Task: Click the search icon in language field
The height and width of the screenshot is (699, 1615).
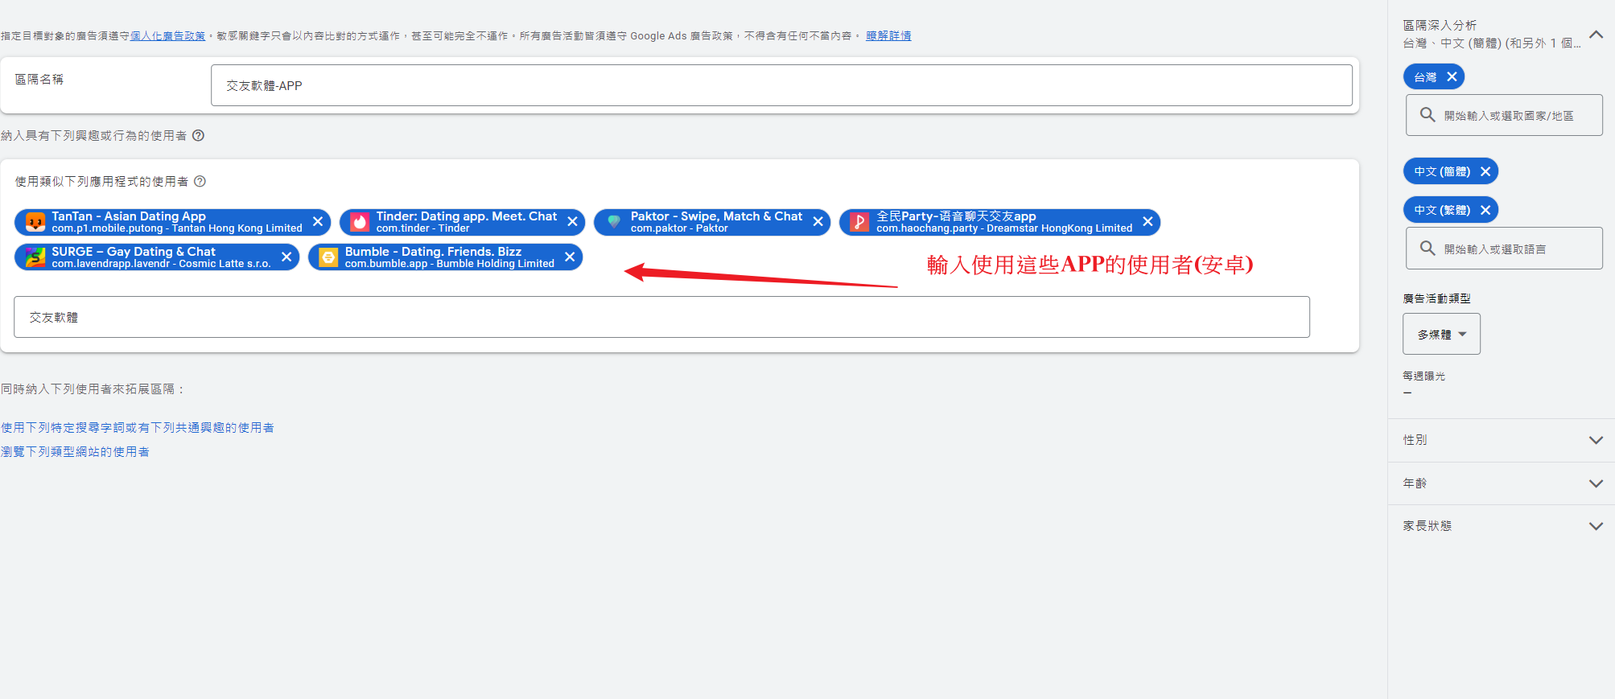Action: 1428,249
